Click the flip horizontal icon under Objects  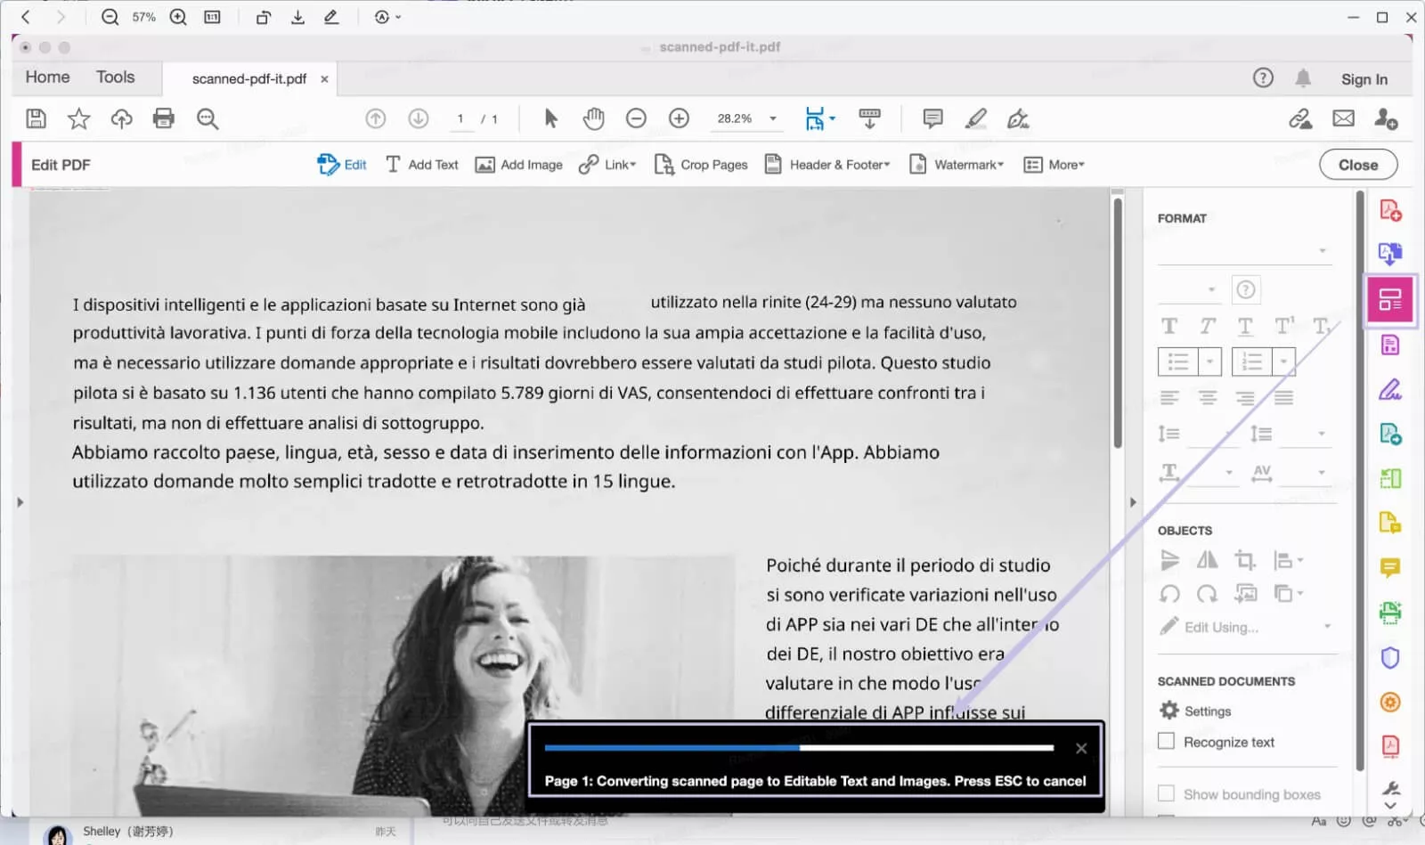(1207, 559)
